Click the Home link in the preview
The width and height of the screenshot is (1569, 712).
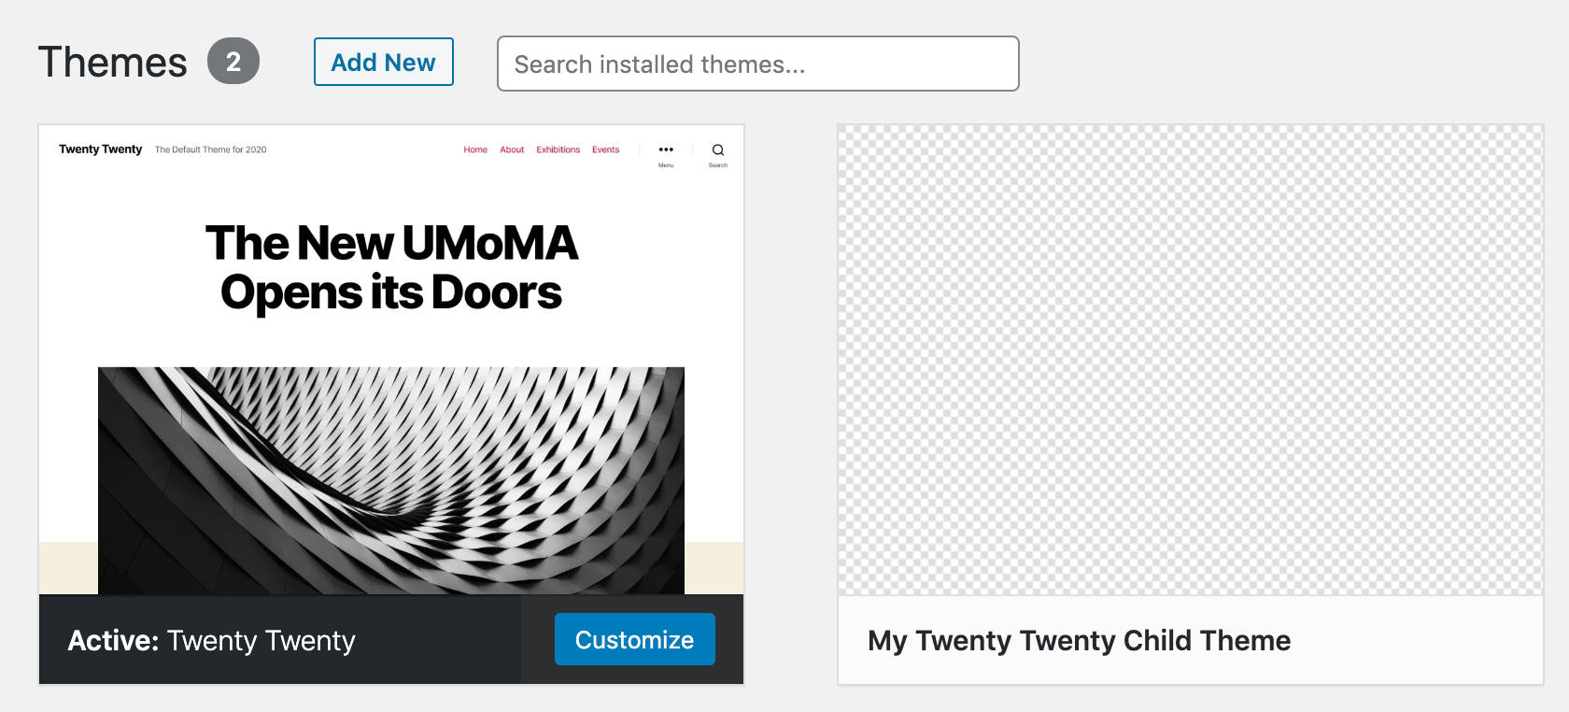pyautogui.click(x=475, y=150)
